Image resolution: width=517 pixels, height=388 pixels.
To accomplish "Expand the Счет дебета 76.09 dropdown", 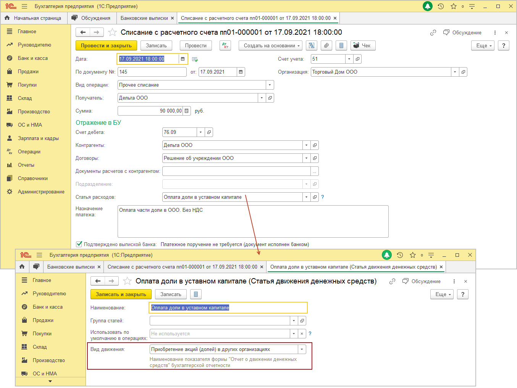I will [x=200, y=132].
